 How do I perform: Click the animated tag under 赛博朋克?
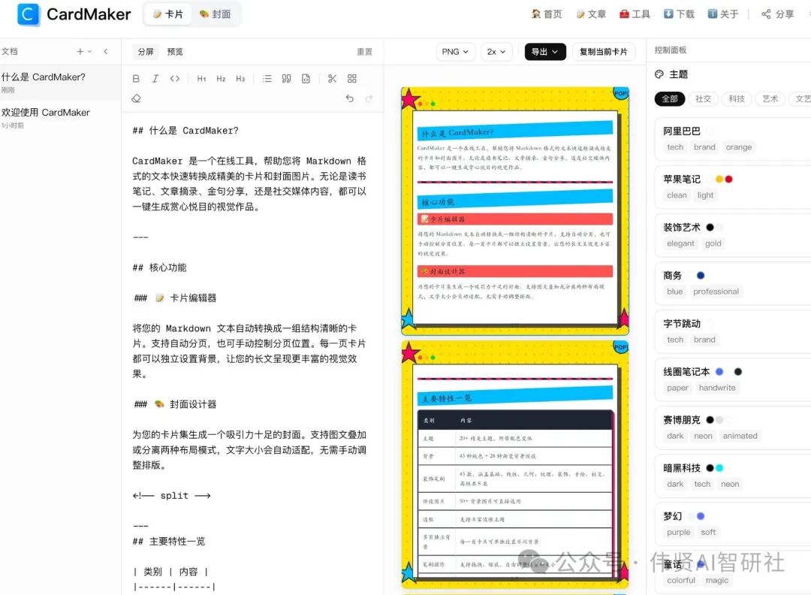click(740, 436)
